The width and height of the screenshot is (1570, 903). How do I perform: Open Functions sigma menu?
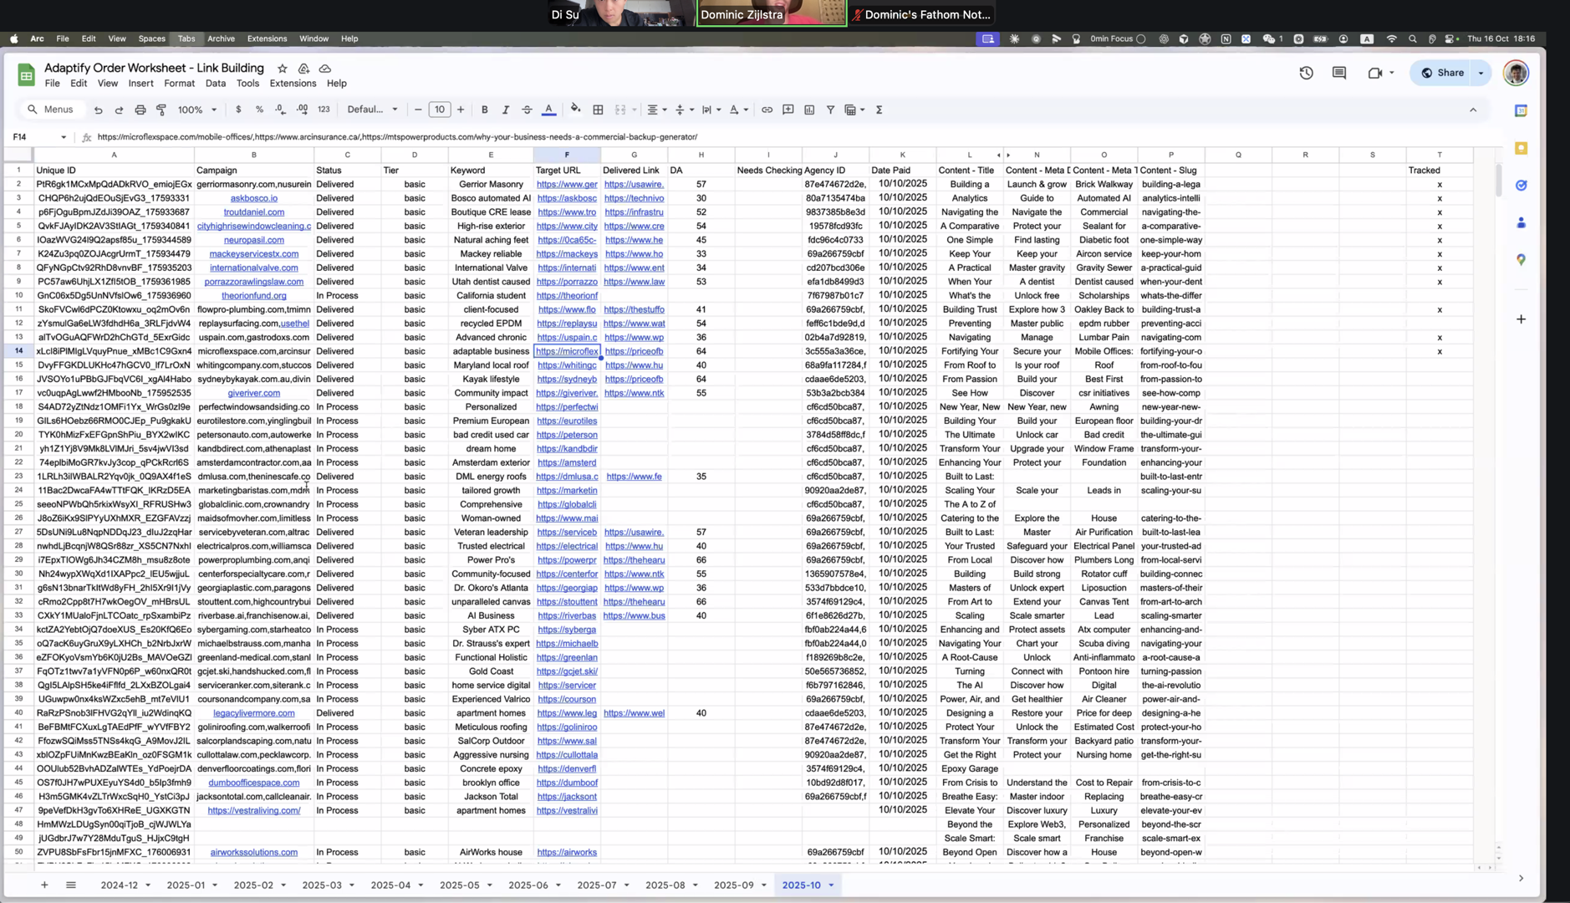[879, 110]
